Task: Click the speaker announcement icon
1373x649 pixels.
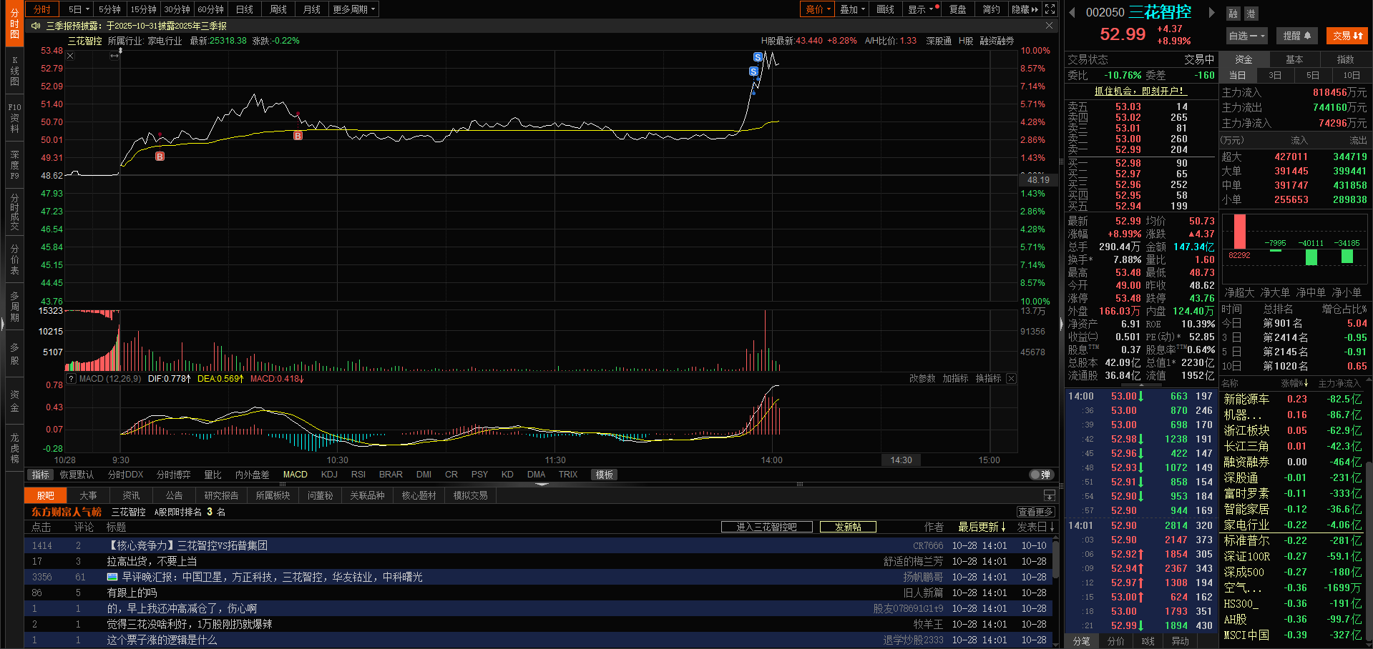Action: [x=36, y=26]
